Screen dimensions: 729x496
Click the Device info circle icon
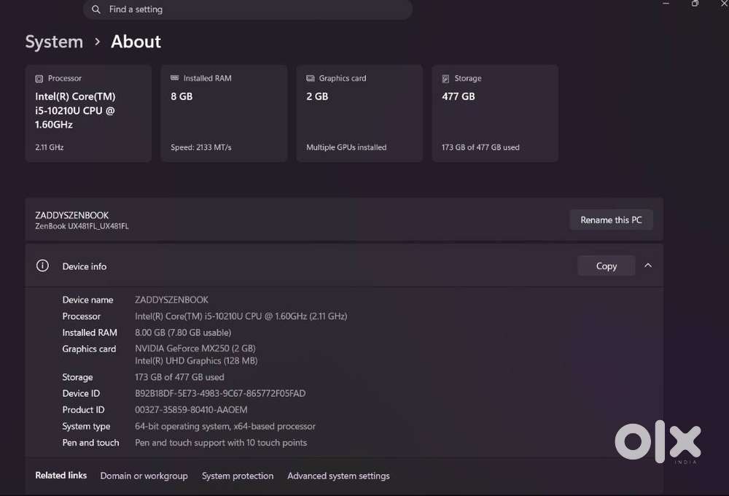pos(42,266)
